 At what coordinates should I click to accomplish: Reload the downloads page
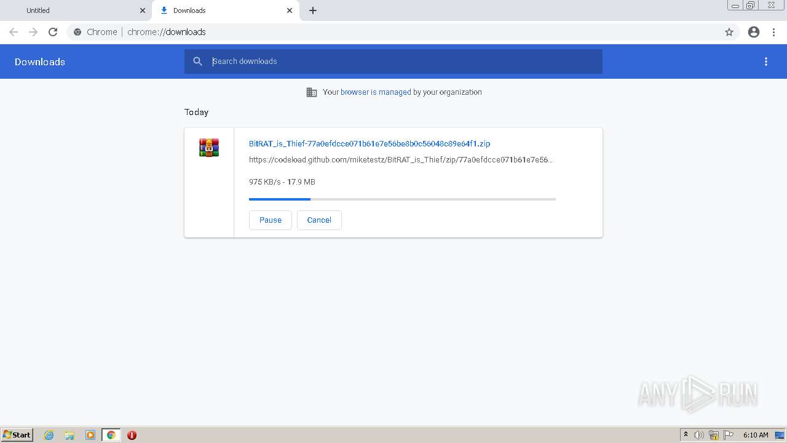pos(53,32)
